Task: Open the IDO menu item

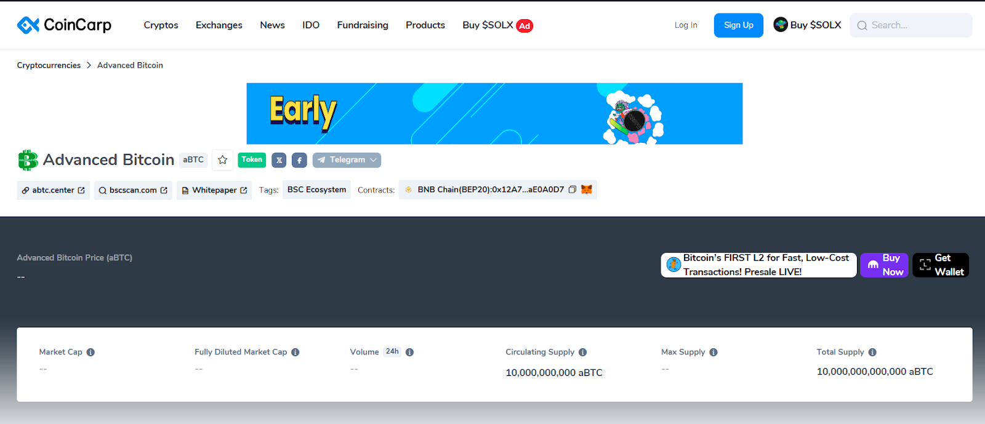Action: [x=311, y=25]
